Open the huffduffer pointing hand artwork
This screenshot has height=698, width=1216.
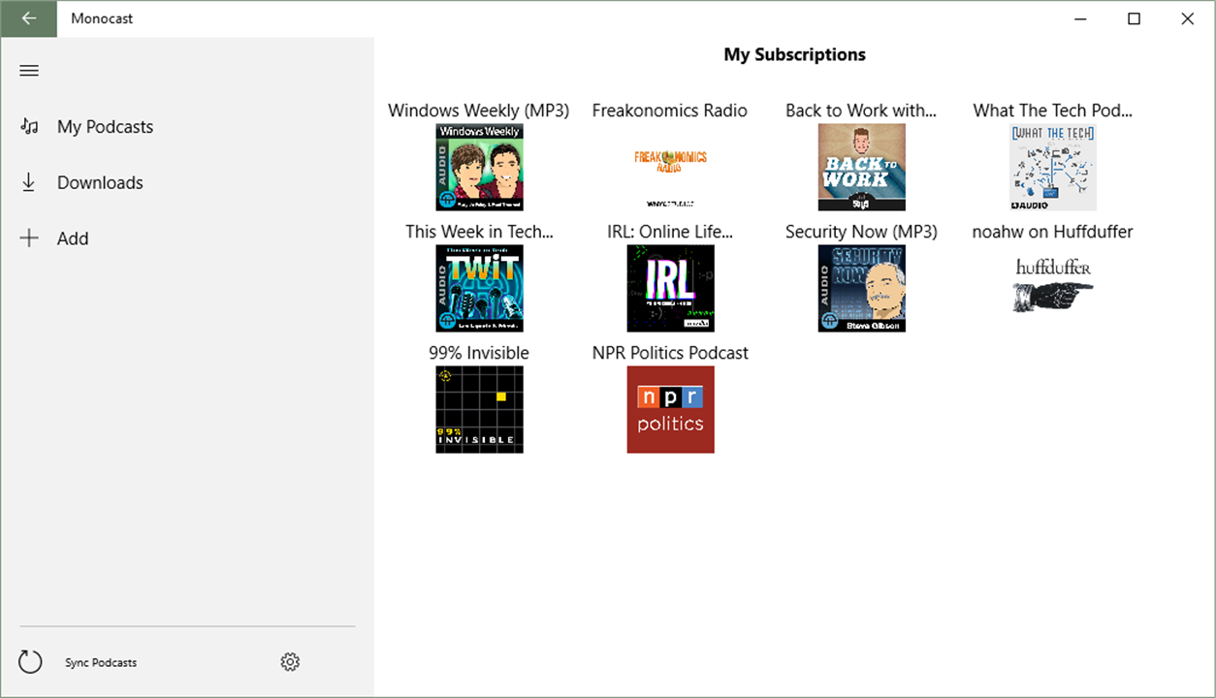coord(1052,288)
